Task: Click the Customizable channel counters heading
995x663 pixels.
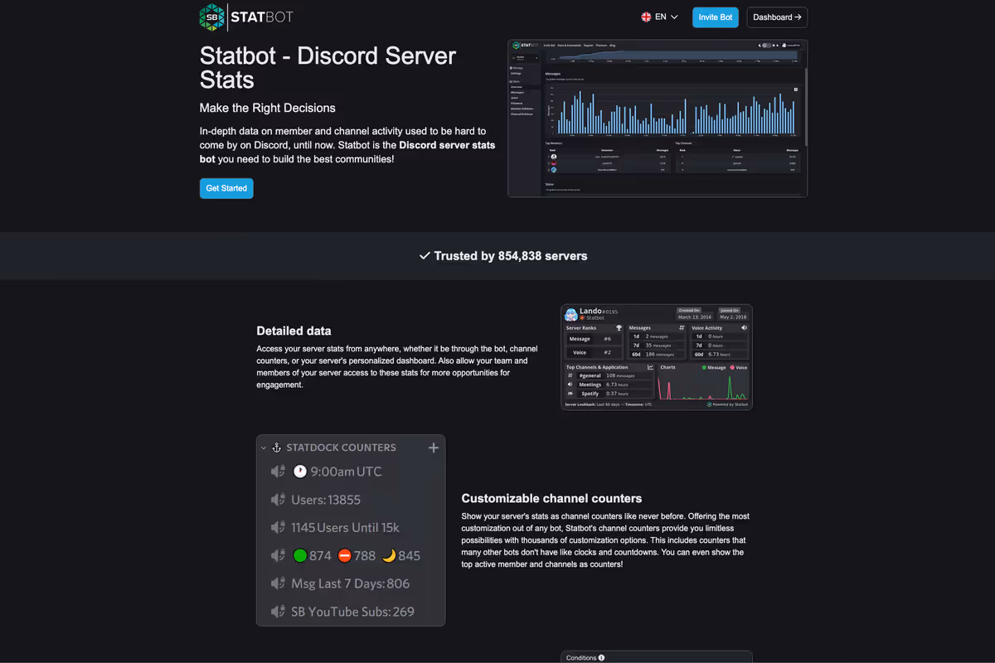Action: click(551, 498)
